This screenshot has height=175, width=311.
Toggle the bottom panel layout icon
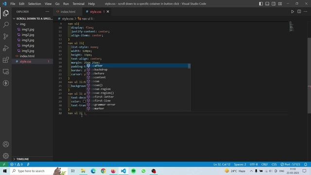click(x=267, y=4)
